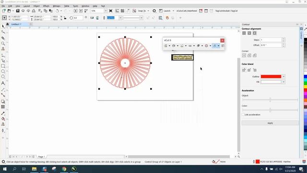Click the Copy icon in standard toolbar
This screenshot has width=307, height=173.
pos(46,11)
